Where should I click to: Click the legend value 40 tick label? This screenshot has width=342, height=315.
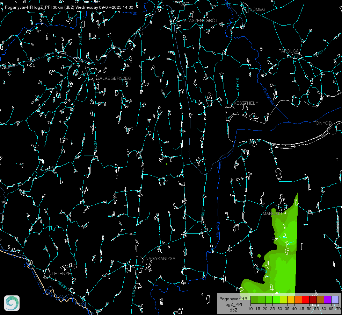[294, 309]
